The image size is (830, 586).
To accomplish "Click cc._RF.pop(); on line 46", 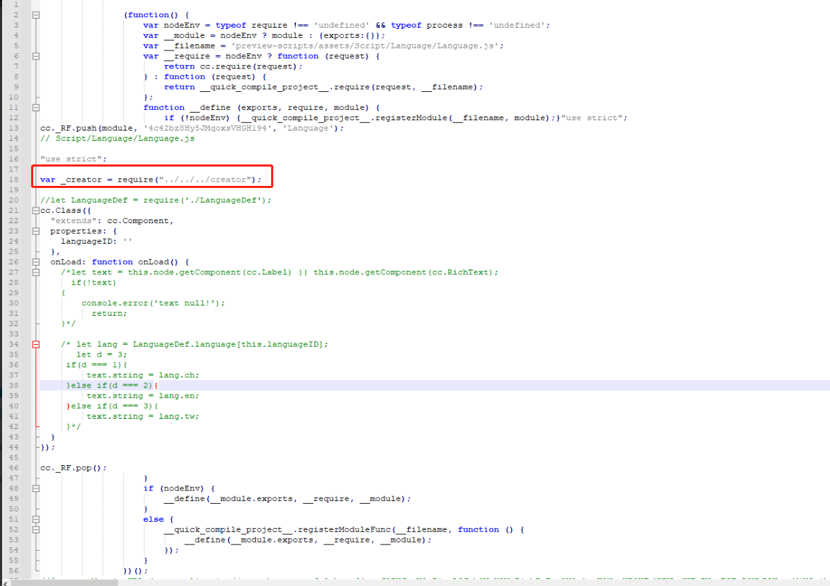I will point(73,468).
